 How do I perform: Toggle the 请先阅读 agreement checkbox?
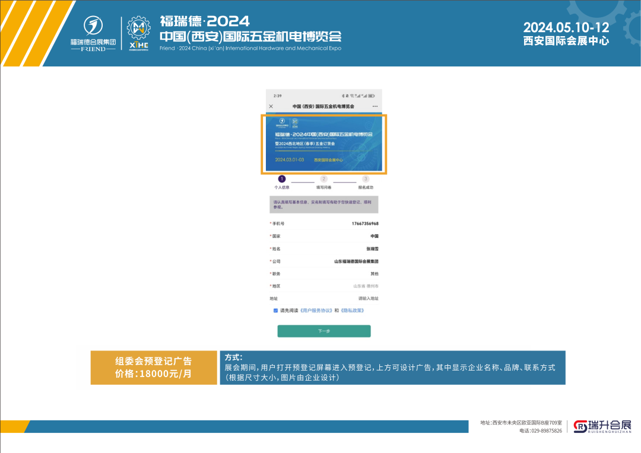pos(275,311)
